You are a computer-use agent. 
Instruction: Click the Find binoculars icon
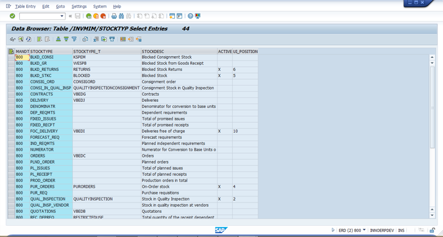(x=122, y=16)
